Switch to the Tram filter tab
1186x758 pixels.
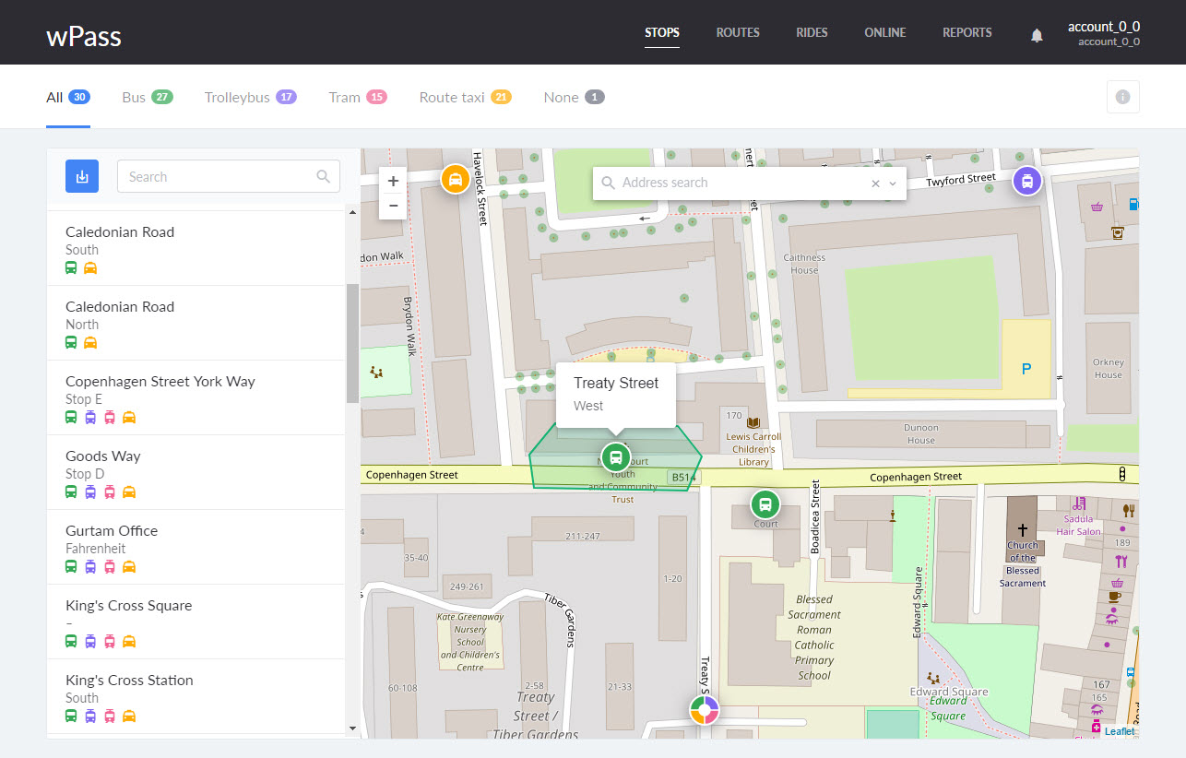click(345, 98)
